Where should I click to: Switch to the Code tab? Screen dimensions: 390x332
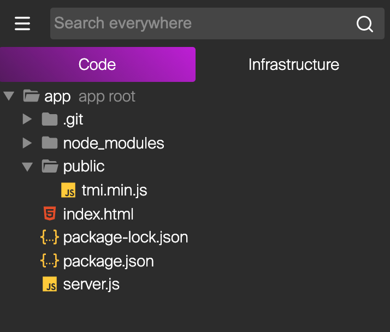[x=97, y=64]
